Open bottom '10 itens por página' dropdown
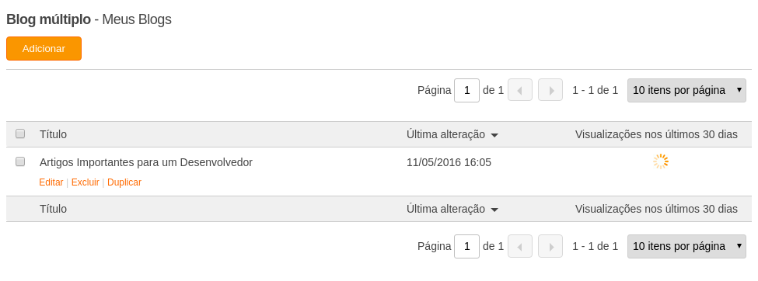 (x=686, y=246)
